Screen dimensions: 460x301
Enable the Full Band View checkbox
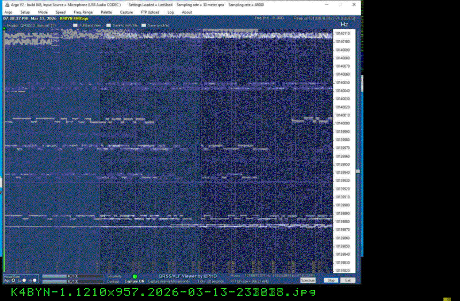(x=75, y=25)
